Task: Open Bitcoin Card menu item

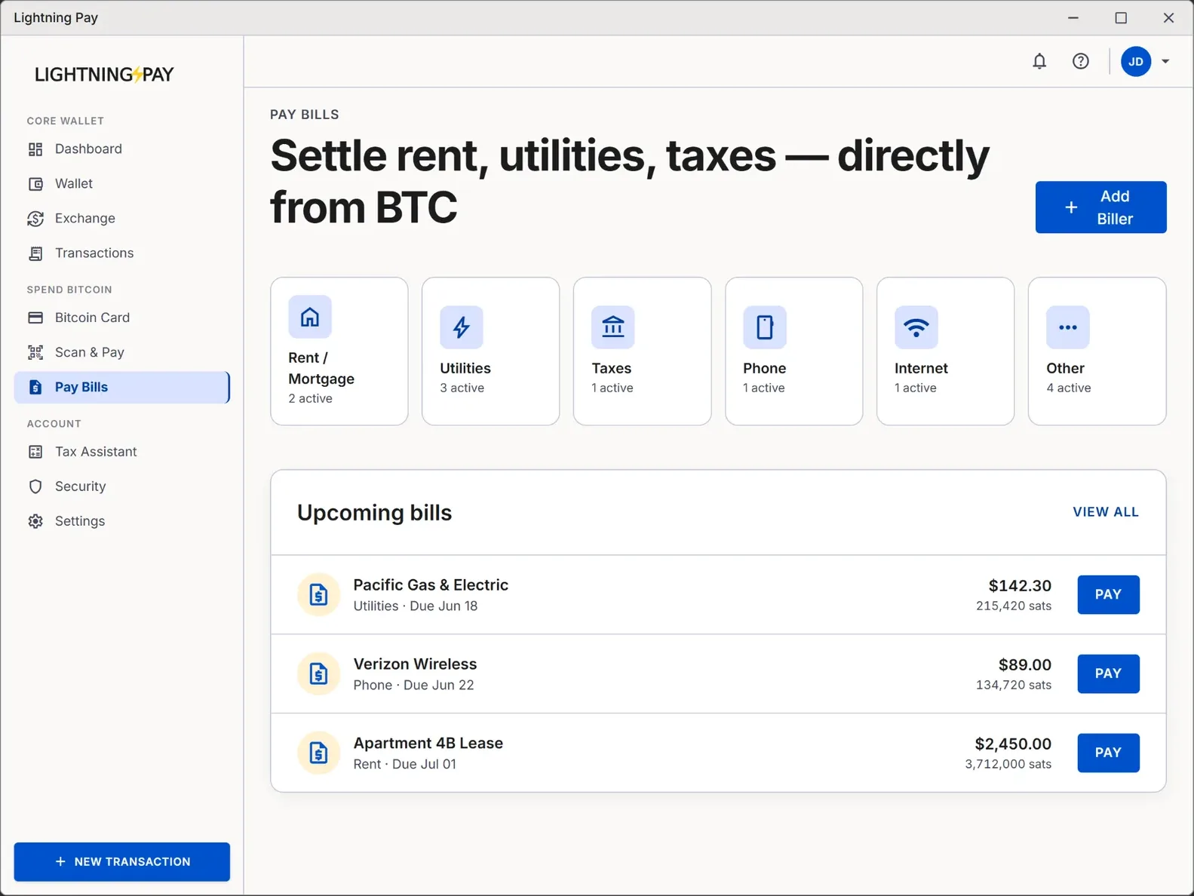Action: (121, 318)
